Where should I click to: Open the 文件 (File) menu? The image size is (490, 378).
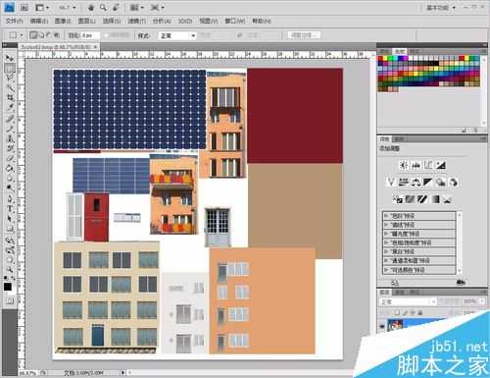[15, 21]
